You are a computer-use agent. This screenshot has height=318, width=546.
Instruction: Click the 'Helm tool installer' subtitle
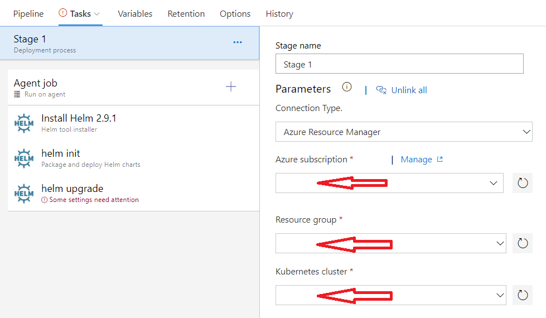69,129
